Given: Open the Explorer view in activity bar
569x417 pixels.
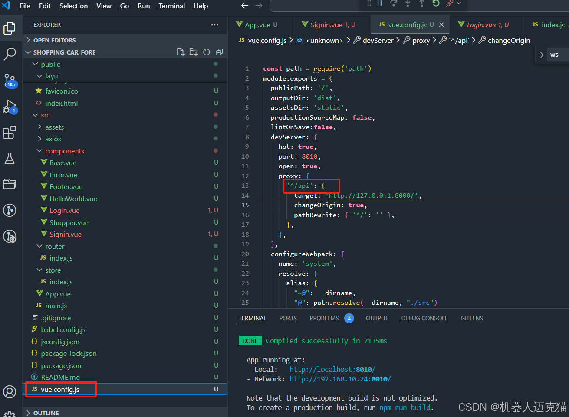Looking at the screenshot, I should click(x=10, y=28).
